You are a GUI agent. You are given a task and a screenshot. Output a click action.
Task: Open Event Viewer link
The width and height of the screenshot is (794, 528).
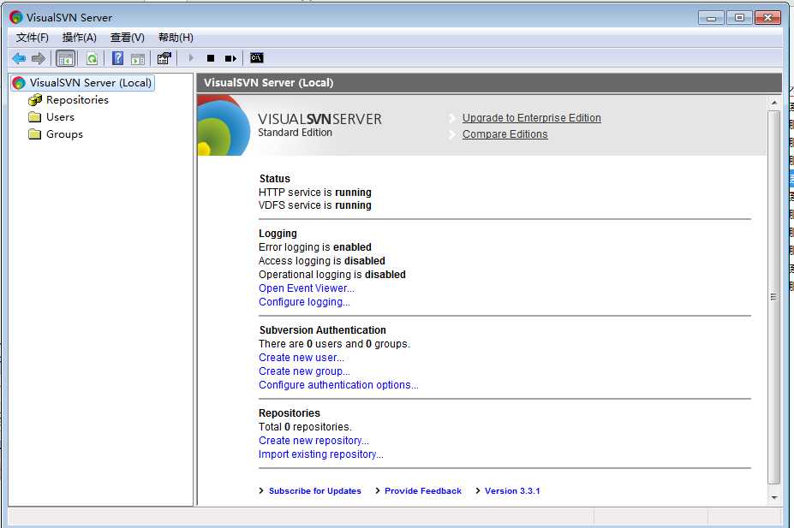point(307,288)
